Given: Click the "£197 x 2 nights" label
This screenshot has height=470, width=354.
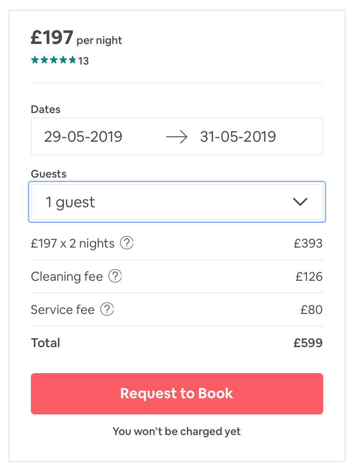Looking at the screenshot, I should point(73,244).
